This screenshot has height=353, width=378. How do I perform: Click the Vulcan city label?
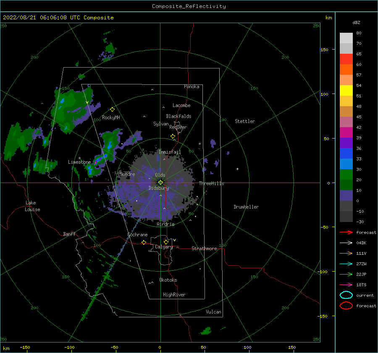click(x=214, y=311)
